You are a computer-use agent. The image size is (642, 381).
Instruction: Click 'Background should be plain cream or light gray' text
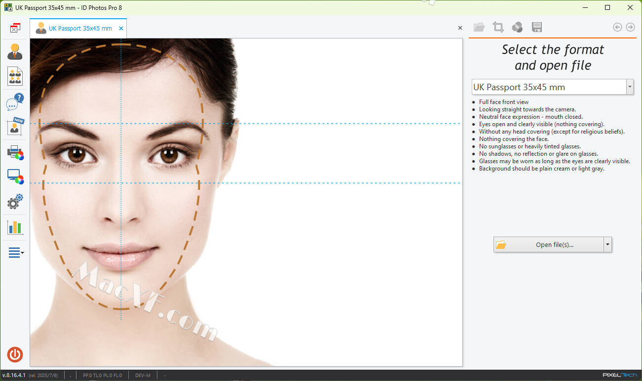point(541,169)
